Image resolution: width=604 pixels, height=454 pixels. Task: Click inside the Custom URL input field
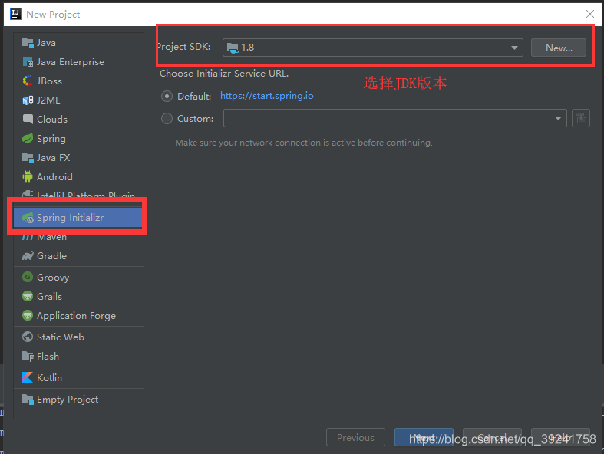(386, 118)
